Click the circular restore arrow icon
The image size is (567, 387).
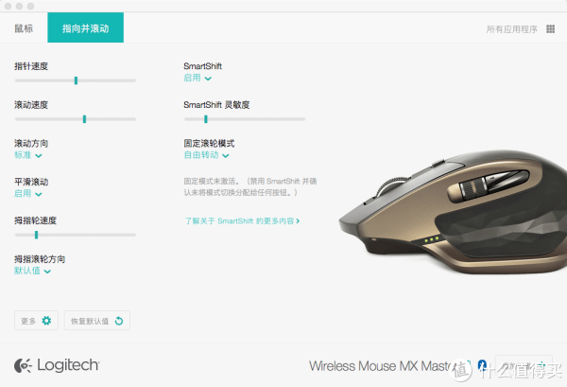(x=119, y=321)
